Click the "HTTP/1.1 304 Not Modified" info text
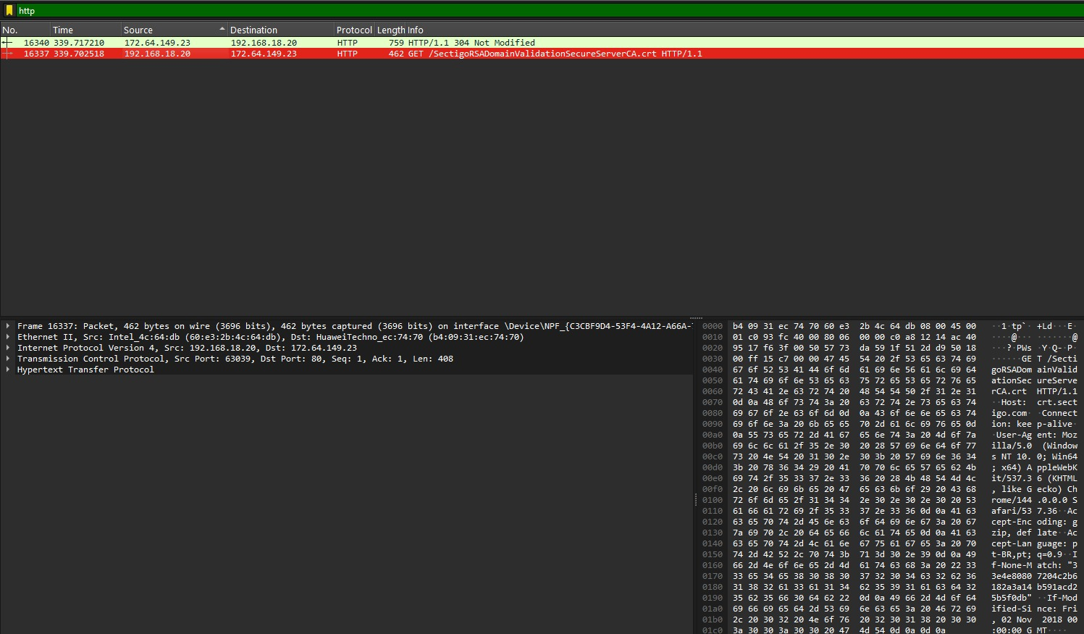Image resolution: width=1084 pixels, height=634 pixels. pyautogui.click(x=471, y=43)
